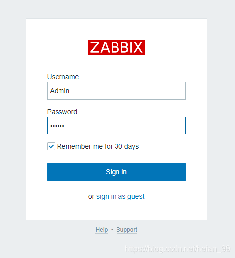
Task: Click the Username field label
Action: 63,77
